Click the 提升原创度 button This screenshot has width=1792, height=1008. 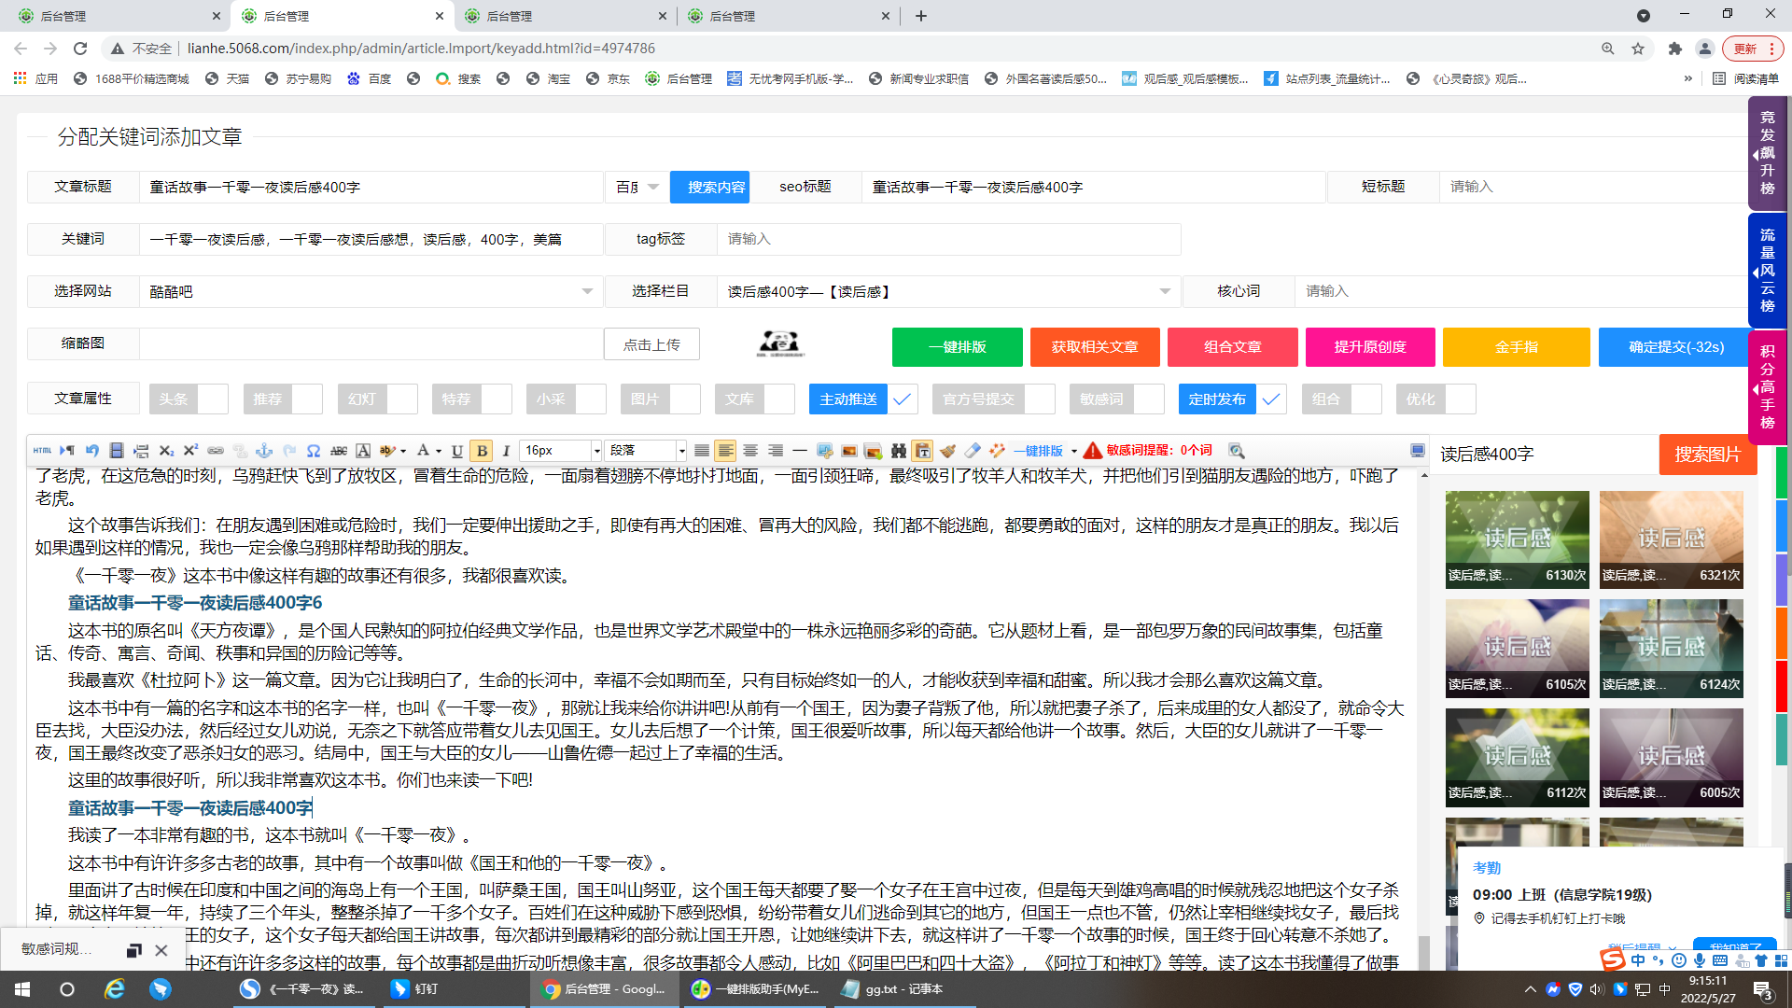[1370, 347]
